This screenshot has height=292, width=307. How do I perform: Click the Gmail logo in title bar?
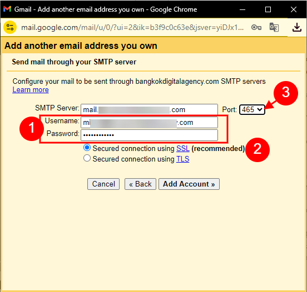click(7, 9)
